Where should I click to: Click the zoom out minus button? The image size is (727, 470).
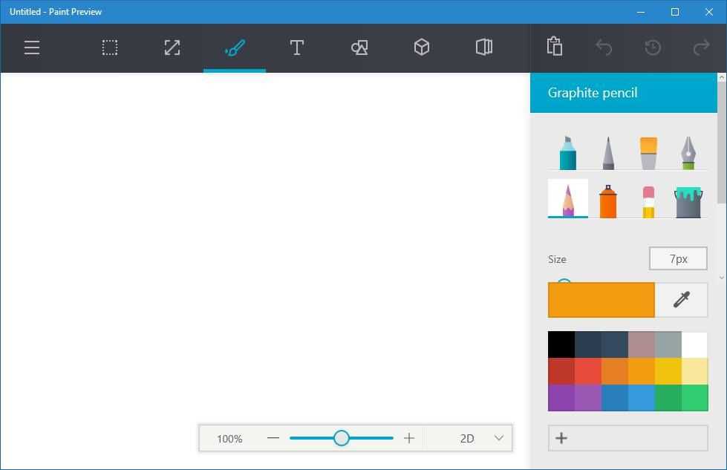pos(273,439)
